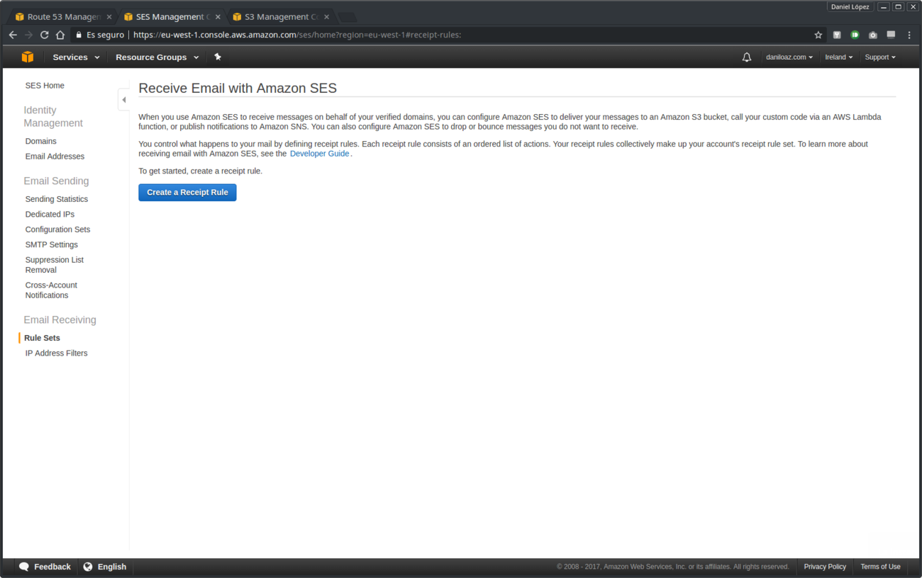The height and width of the screenshot is (578, 922).
Task: Expand the Ireland region selector
Action: click(838, 57)
